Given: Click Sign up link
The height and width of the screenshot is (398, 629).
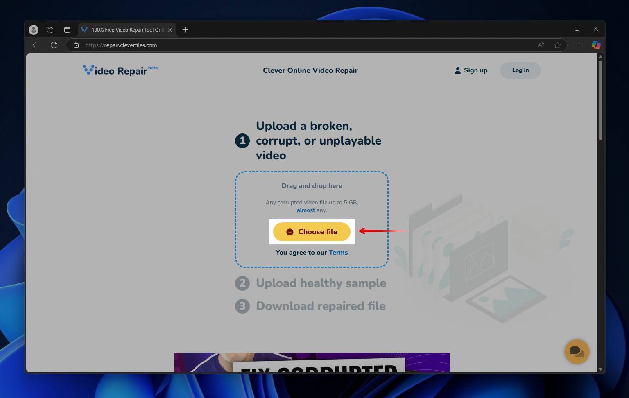Looking at the screenshot, I should [471, 70].
